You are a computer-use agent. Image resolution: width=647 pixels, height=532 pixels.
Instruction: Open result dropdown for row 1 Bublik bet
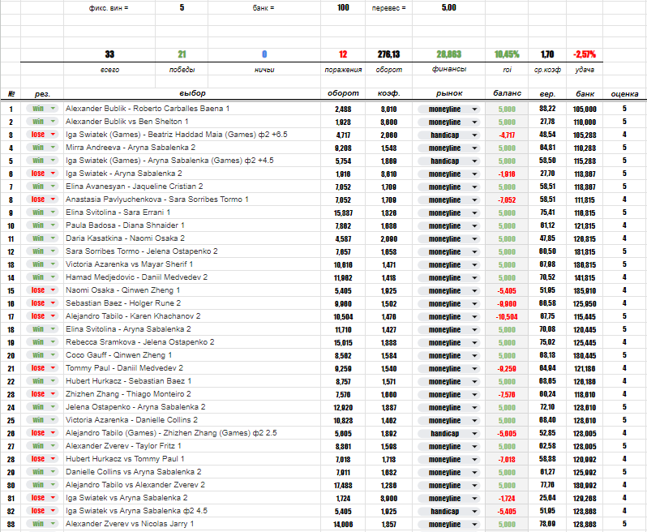pos(41,109)
